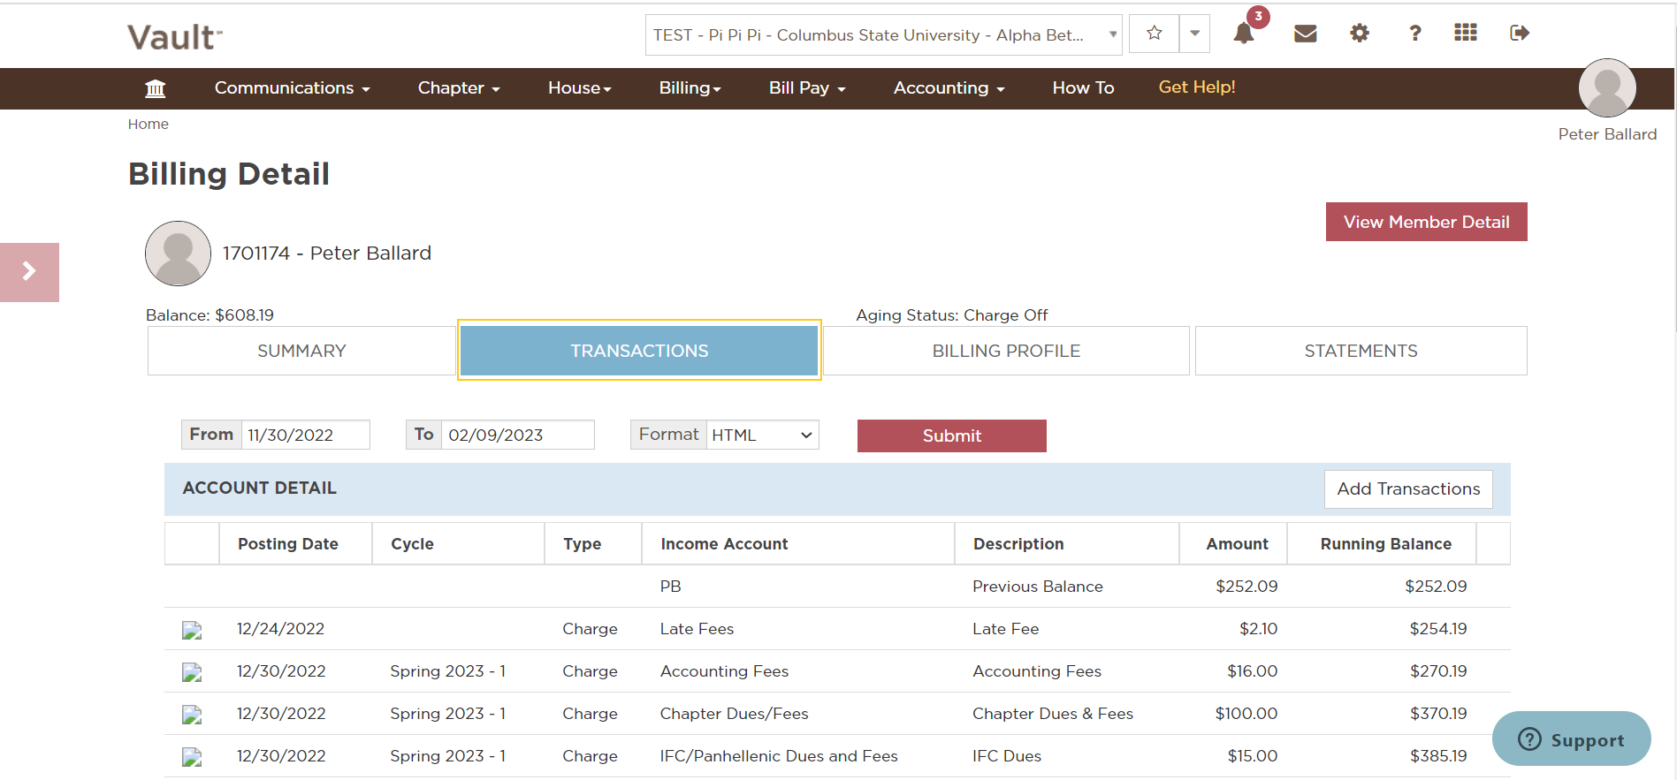Click the icon beside the 12/24/2022 Late Fee row
The image size is (1677, 780).
coord(192,630)
